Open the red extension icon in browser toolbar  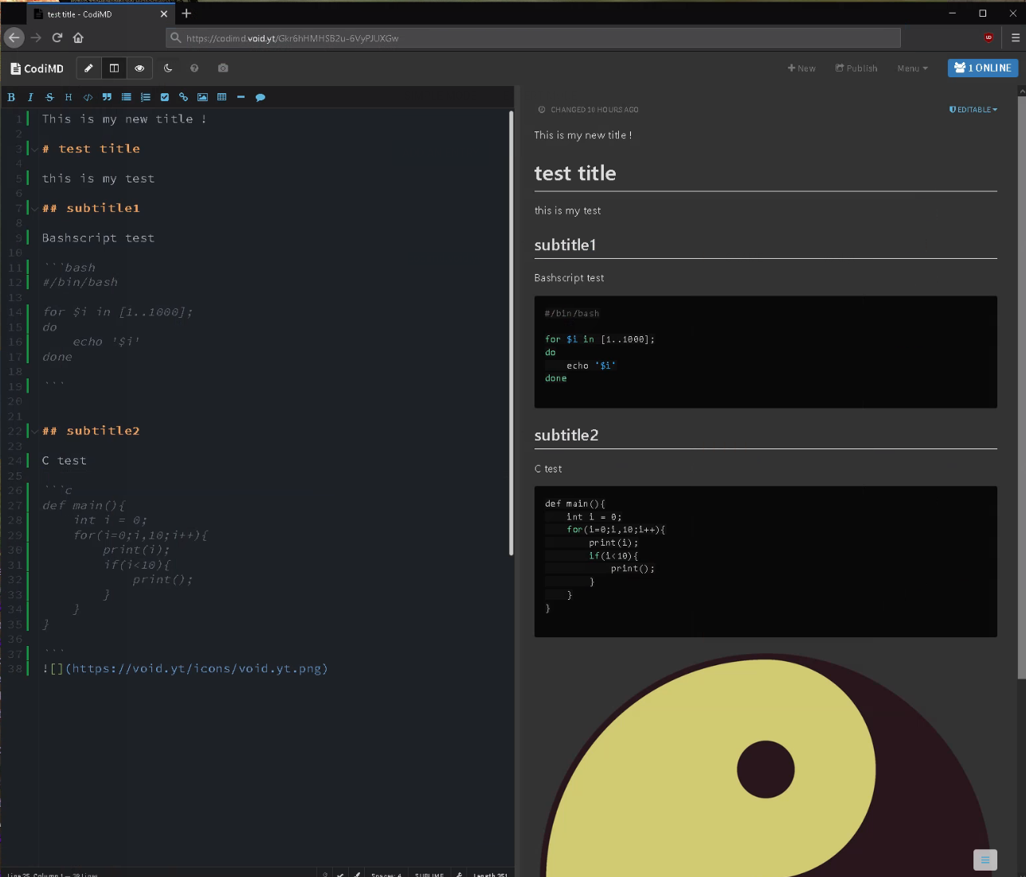click(989, 37)
